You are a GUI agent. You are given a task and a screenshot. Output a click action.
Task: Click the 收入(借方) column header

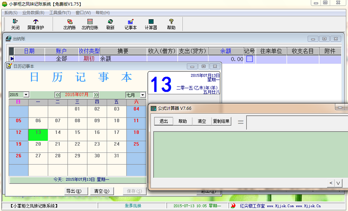[162, 51]
